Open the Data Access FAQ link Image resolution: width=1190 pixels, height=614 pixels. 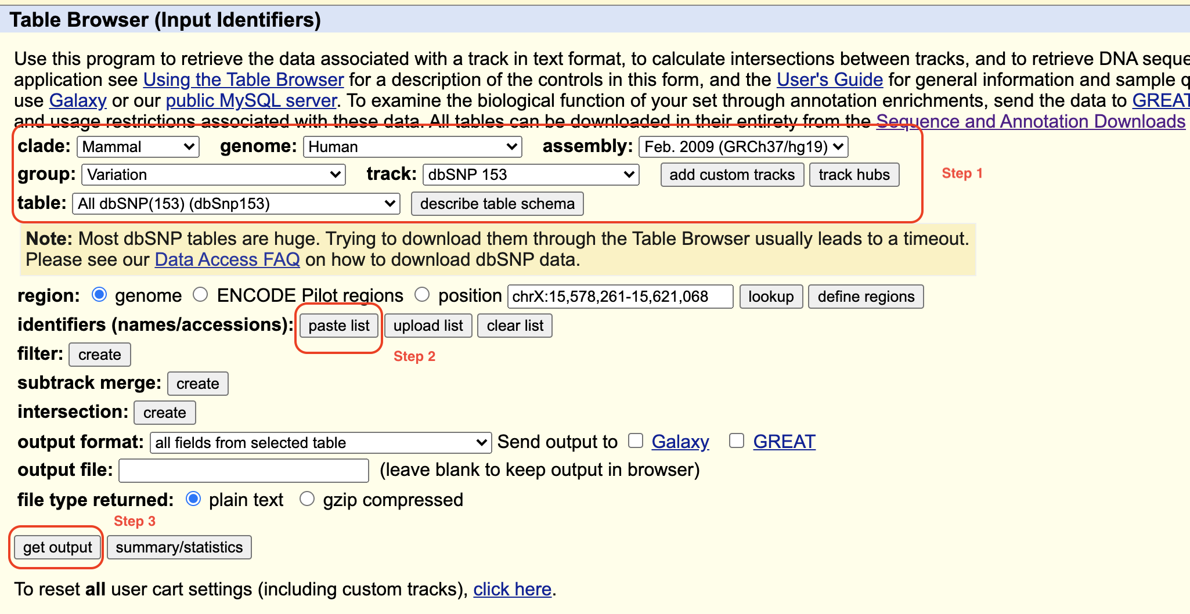(x=227, y=259)
